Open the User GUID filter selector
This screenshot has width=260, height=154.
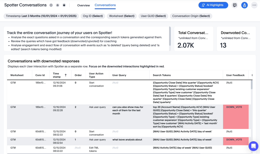(x=153, y=16)
